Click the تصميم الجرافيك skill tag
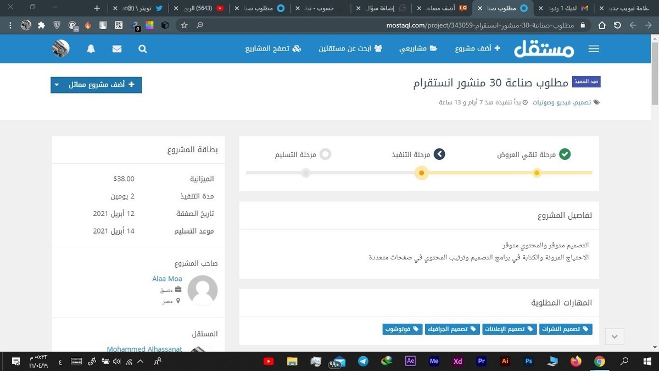Screen dimensions: 659x371 452,329
